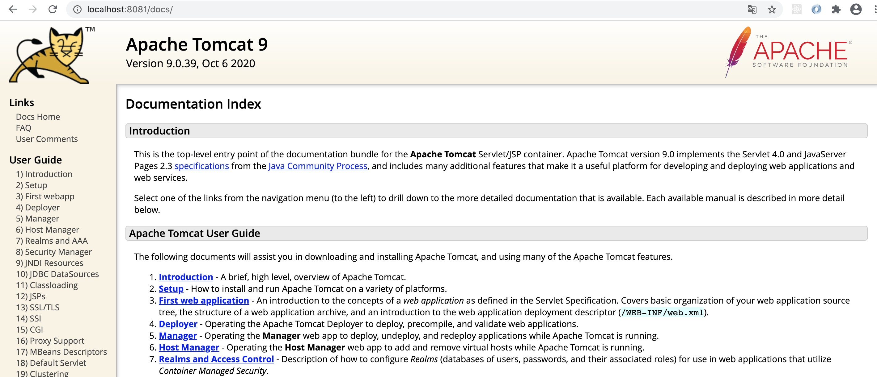Open the Java Community Process link

pyautogui.click(x=318, y=166)
